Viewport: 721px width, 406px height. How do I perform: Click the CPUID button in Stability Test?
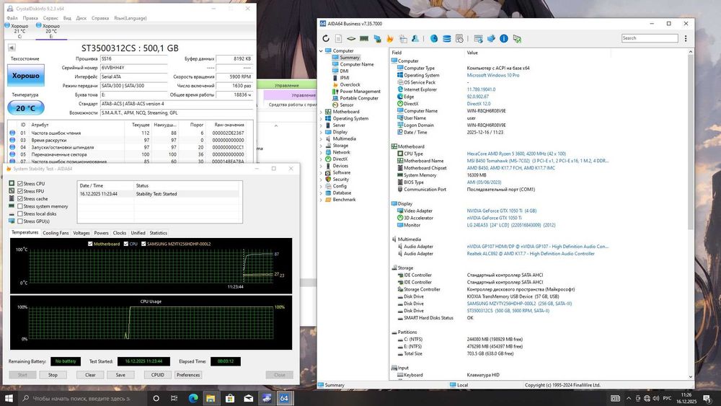158,375
